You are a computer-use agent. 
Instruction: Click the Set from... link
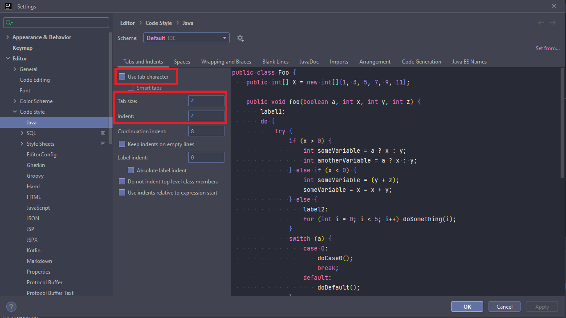(x=547, y=48)
